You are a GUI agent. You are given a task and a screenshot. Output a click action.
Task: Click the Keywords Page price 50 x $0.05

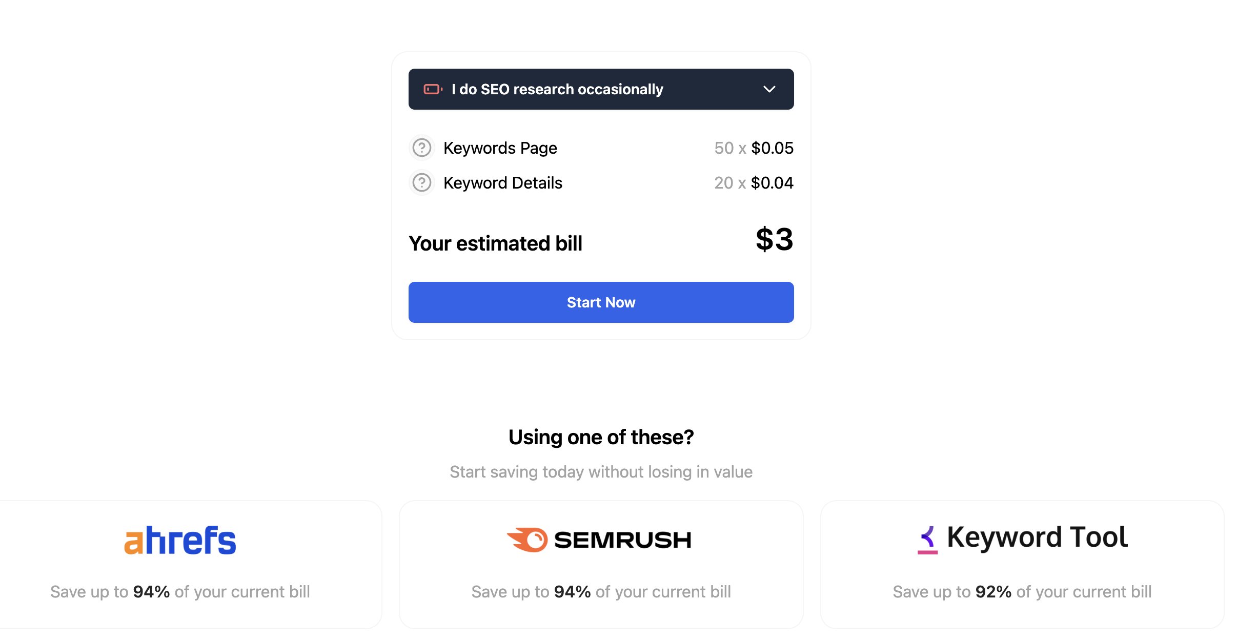pos(754,148)
